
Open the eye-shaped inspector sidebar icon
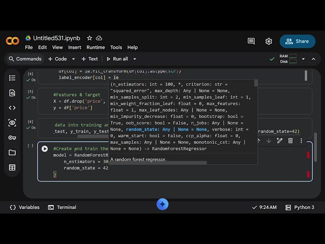click(12, 123)
